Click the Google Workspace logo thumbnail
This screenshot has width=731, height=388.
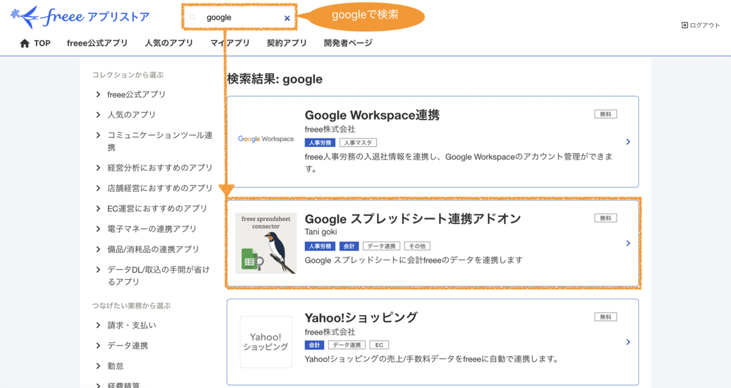pos(266,139)
